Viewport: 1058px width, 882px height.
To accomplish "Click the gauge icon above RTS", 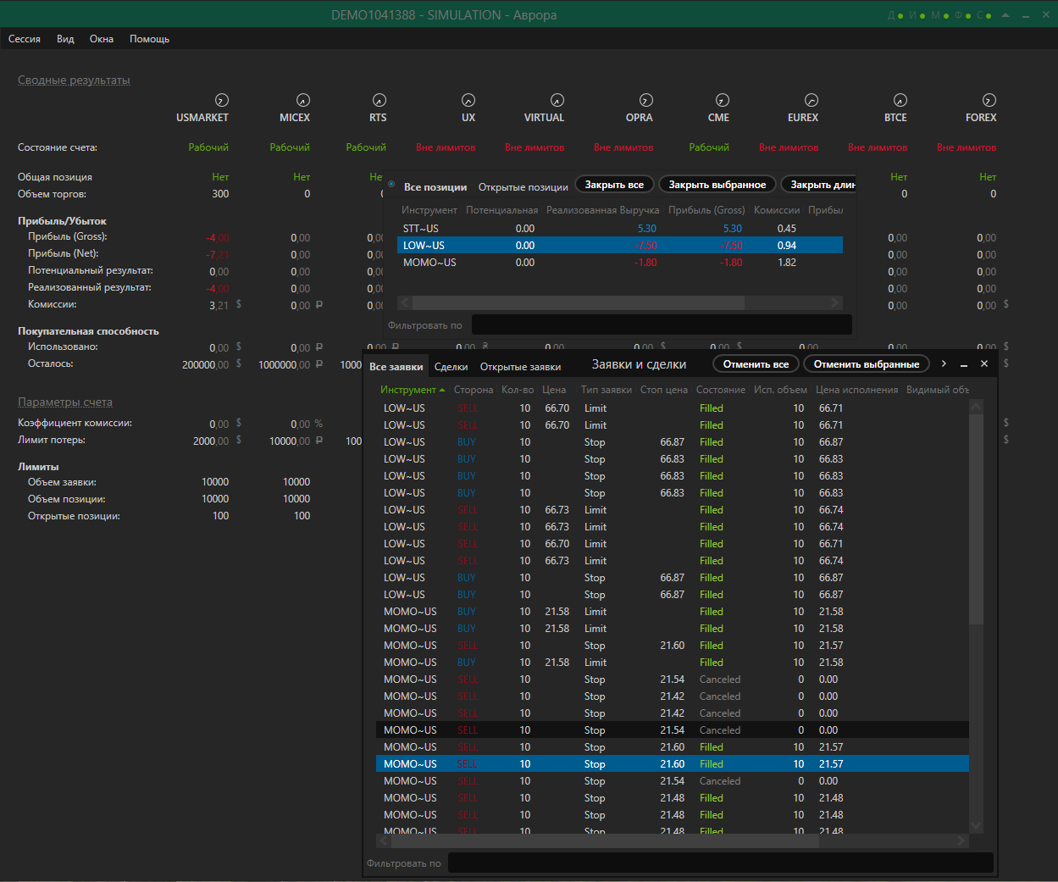I will pos(379,100).
